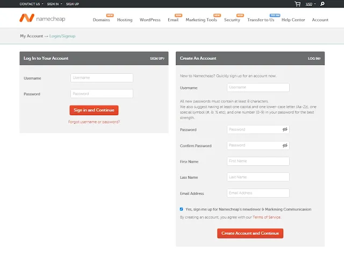344x259 pixels.
Task: Open the USD currency dropdown
Action: pos(311,4)
